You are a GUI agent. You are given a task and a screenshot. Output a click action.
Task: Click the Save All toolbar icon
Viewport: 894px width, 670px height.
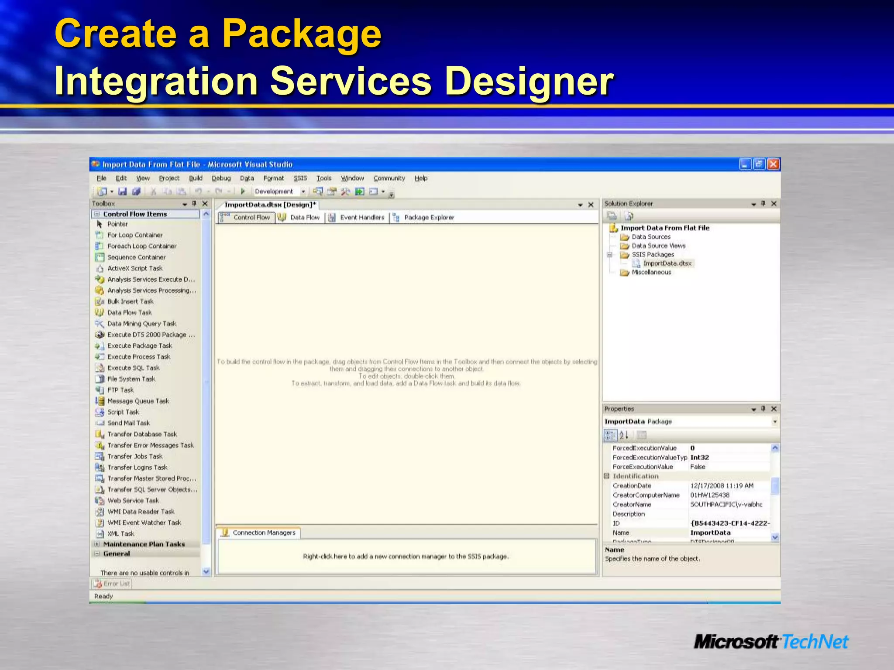136,191
